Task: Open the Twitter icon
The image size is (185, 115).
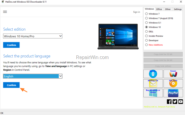Action: (x=175, y=101)
